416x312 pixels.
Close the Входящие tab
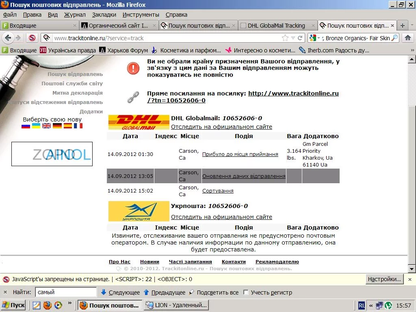pos(75,26)
